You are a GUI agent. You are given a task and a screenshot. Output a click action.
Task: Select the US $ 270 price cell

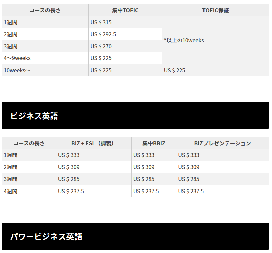101,46
